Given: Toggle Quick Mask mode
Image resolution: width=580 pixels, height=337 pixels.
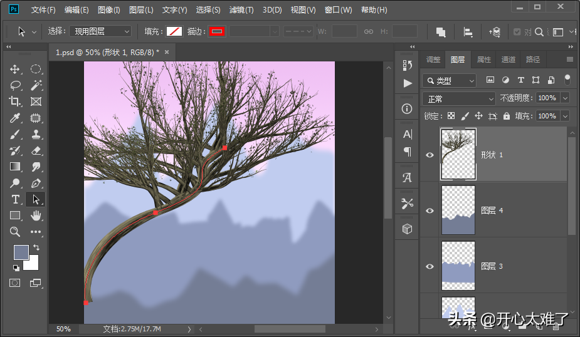Looking at the screenshot, I should coord(15,283).
